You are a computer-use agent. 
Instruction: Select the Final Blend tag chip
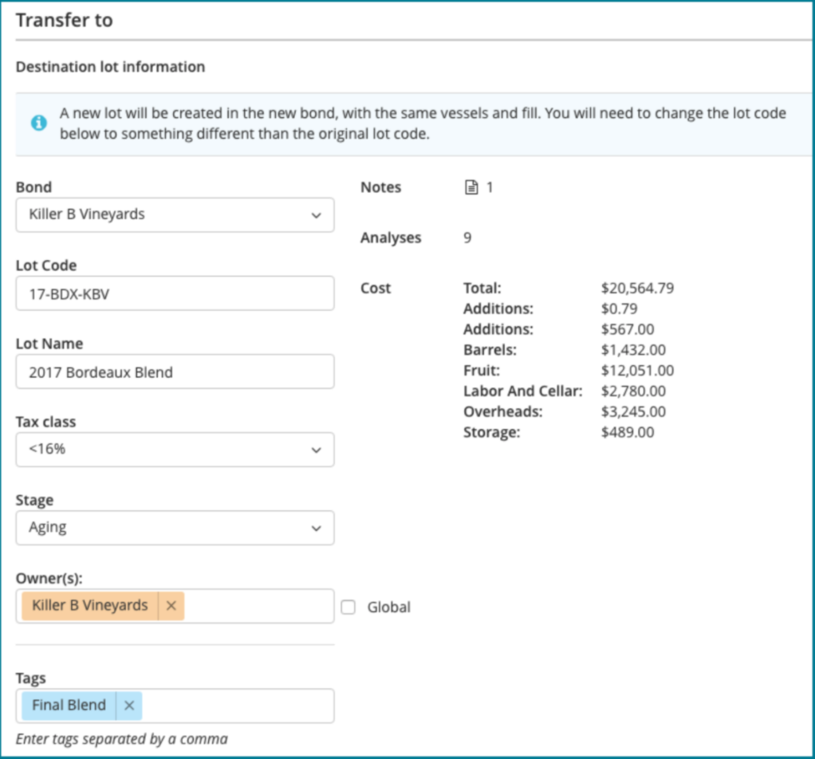tap(69, 706)
